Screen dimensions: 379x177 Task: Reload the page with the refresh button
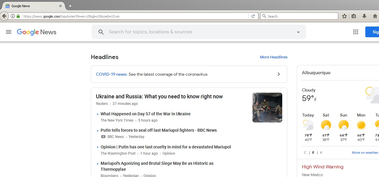click(253, 16)
